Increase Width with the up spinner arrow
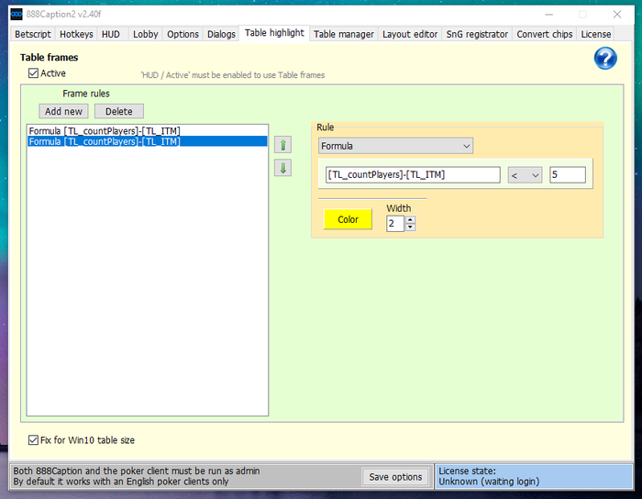The width and height of the screenshot is (642, 499). [410, 220]
